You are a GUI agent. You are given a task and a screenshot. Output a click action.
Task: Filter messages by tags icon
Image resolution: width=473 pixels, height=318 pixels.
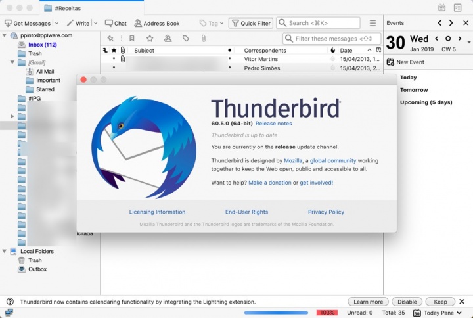click(x=186, y=39)
